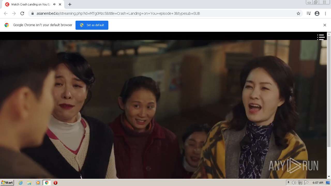Viewport: 331px width, 186px height.
Task: Go back to the previous page
Action: coord(6,13)
